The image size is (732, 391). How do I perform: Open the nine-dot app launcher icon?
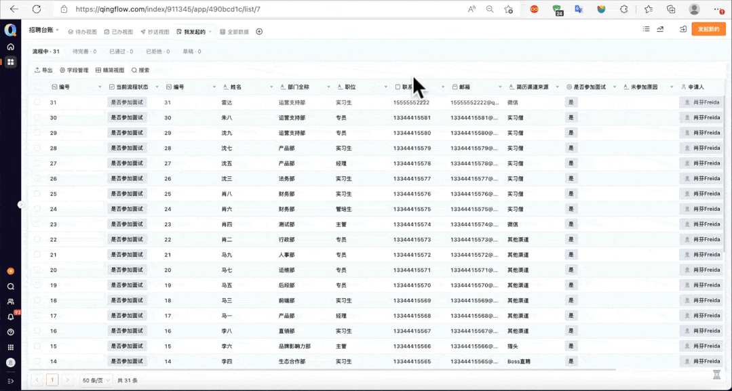(10, 347)
